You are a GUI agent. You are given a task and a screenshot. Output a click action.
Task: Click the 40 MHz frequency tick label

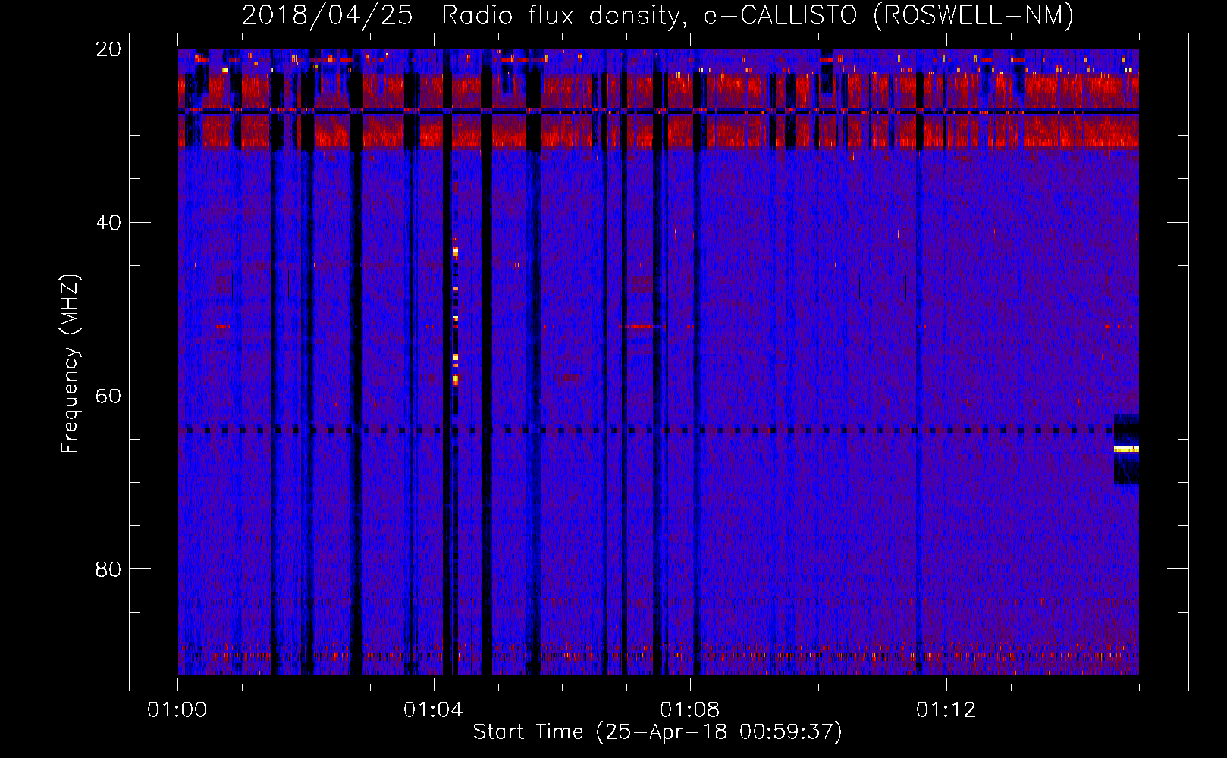[x=108, y=223]
